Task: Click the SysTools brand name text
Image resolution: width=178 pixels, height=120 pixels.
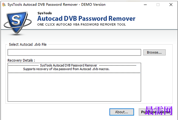Action: point(45,13)
